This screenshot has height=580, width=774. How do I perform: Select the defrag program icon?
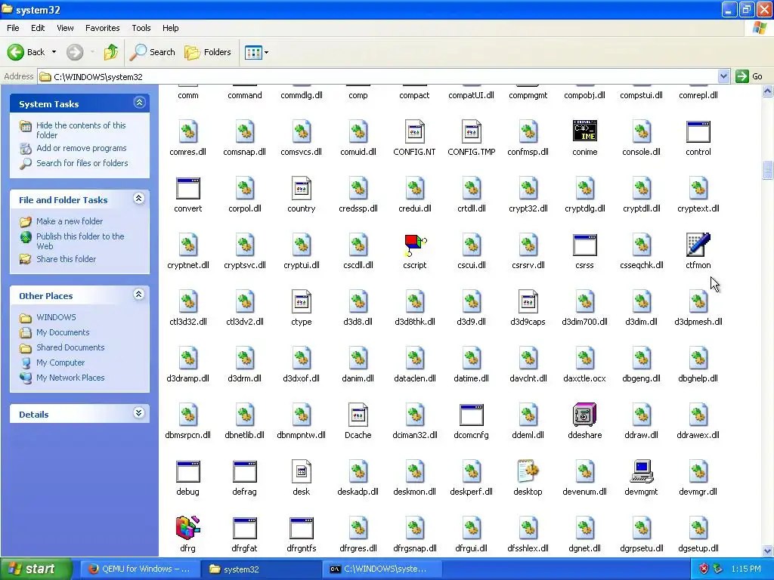pyautogui.click(x=245, y=471)
